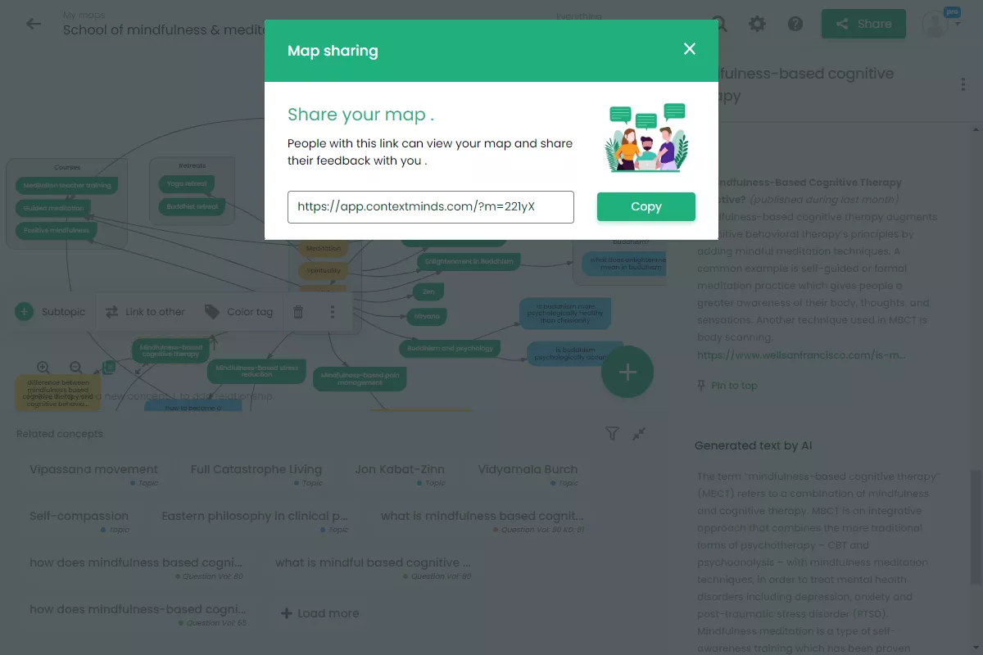Zoom in on the map
This screenshot has width=983, height=655.
(43, 368)
